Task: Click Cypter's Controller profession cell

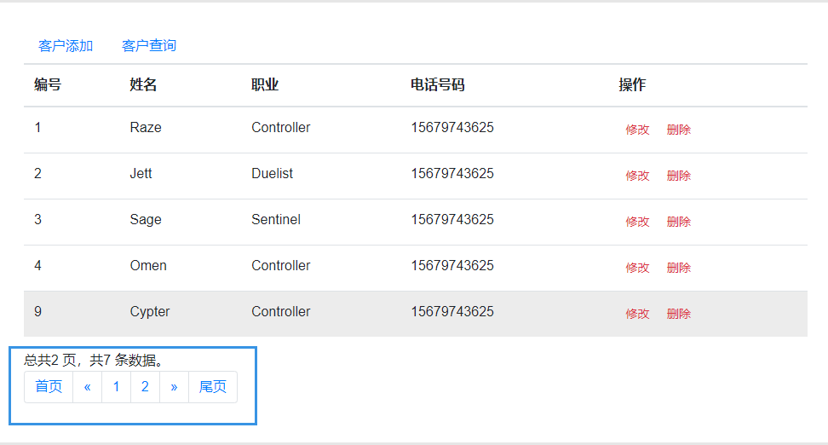Action: 281,311
